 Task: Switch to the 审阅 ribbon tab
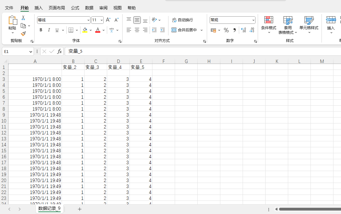click(x=103, y=8)
